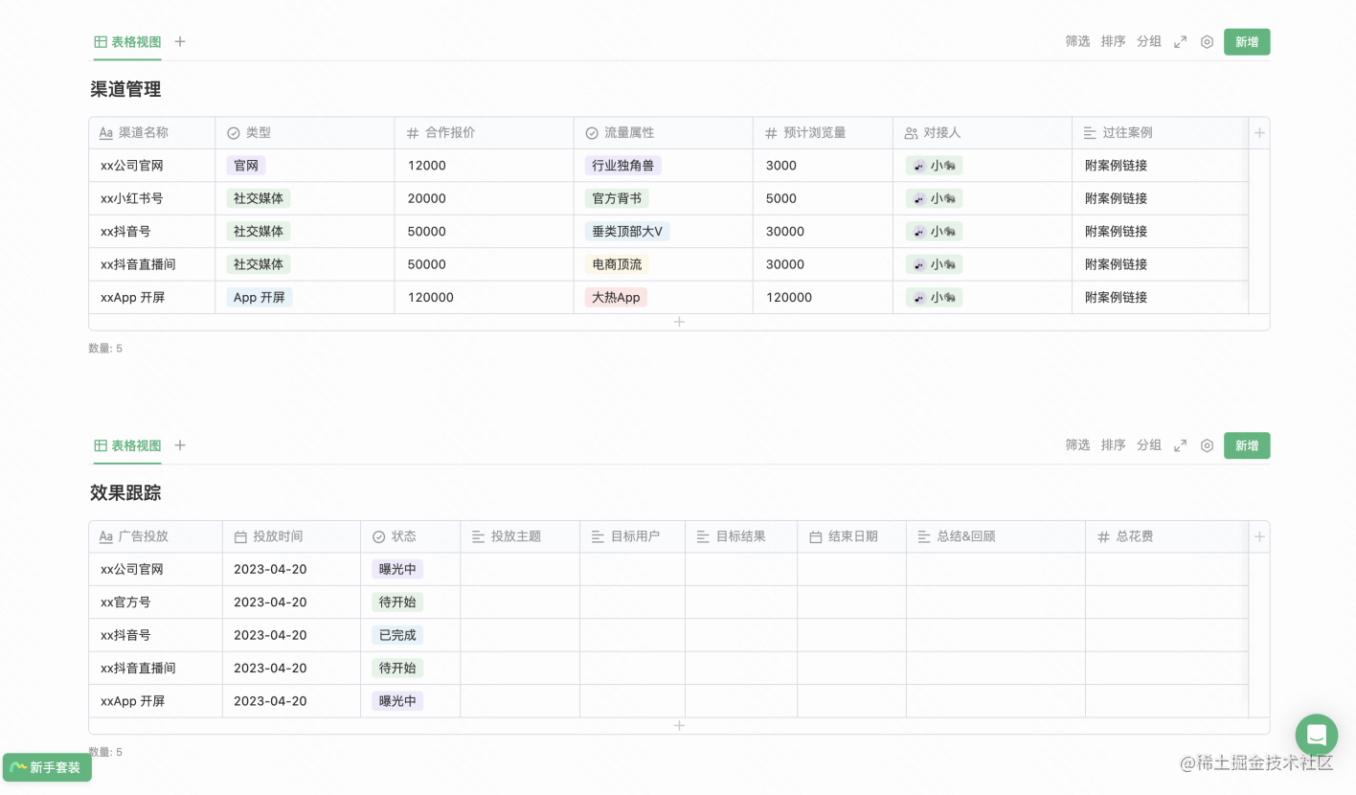The height and width of the screenshot is (795, 1356).
Task: Click the 对接人 column header
Action: (x=983, y=133)
